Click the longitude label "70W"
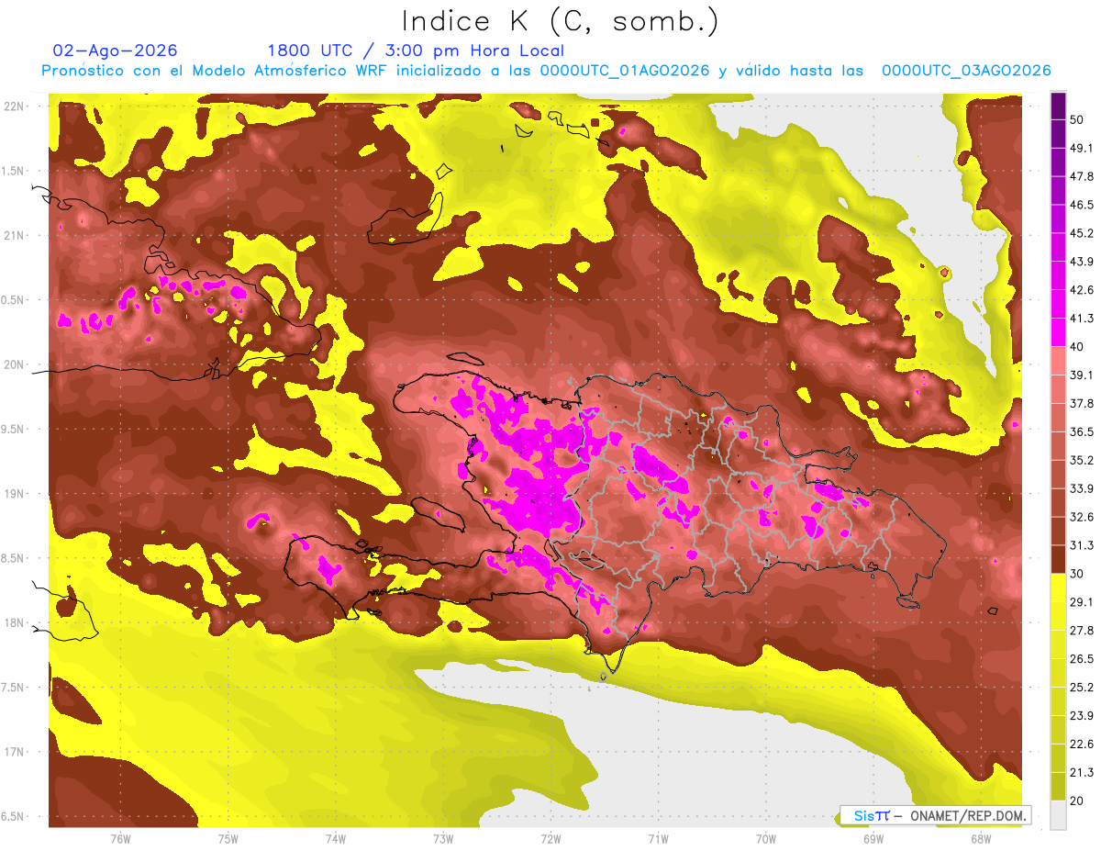 pos(766,839)
